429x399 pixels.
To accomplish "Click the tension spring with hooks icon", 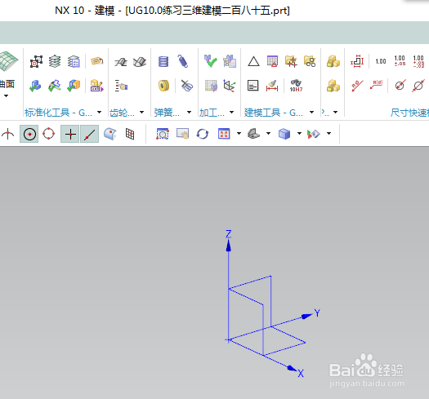I will click(x=183, y=61).
